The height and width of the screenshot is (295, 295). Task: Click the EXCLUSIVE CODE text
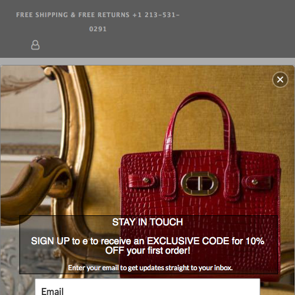[x=188, y=241]
